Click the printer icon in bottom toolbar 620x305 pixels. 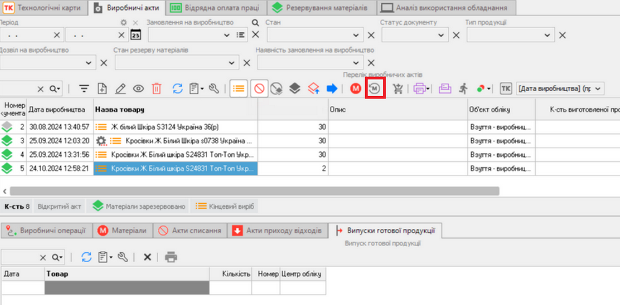pos(171,257)
